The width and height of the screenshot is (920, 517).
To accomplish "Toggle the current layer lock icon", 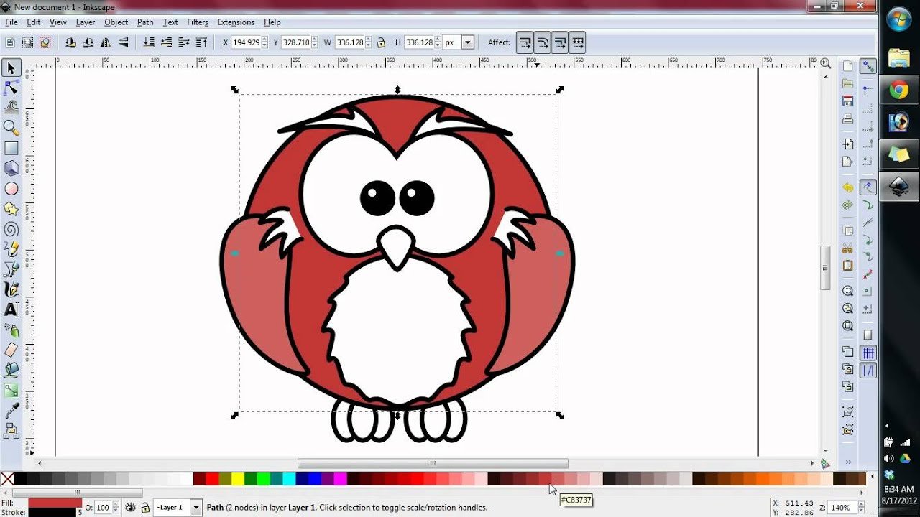I will click(145, 508).
